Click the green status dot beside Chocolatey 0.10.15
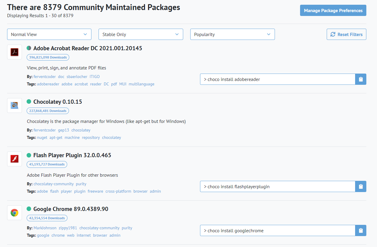The height and width of the screenshot is (247, 377). [x=29, y=102]
